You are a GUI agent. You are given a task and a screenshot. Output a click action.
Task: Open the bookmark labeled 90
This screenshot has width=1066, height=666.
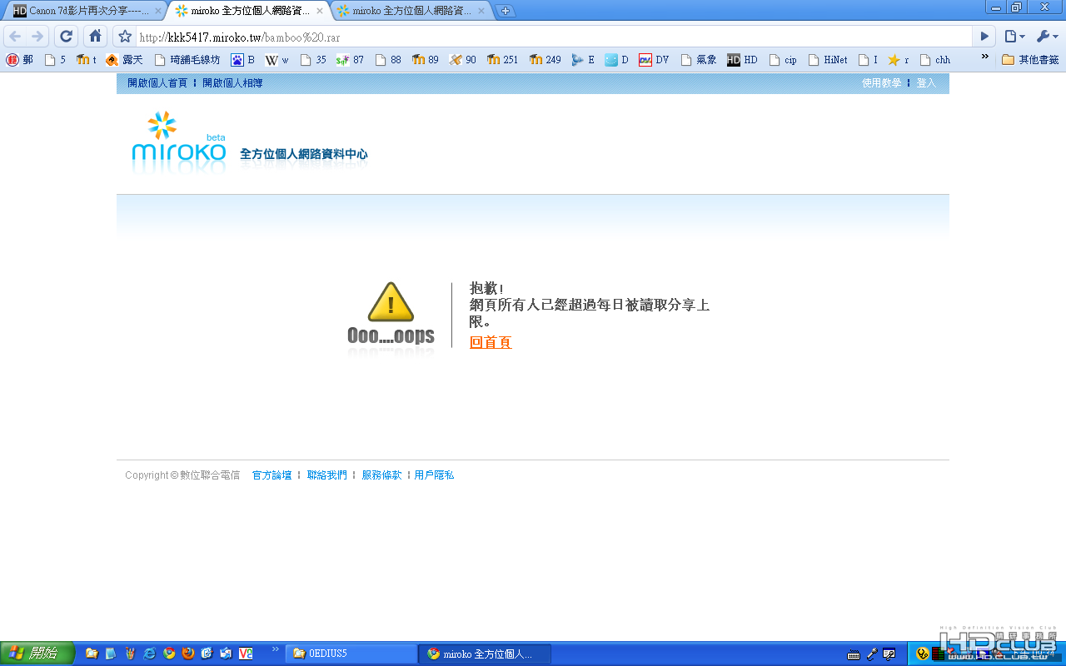tap(463, 60)
